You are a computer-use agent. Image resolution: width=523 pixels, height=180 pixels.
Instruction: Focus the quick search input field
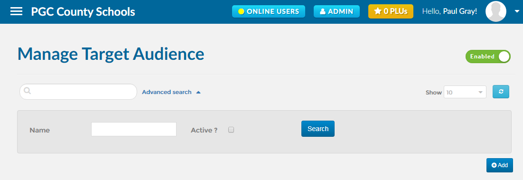(78, 92)
